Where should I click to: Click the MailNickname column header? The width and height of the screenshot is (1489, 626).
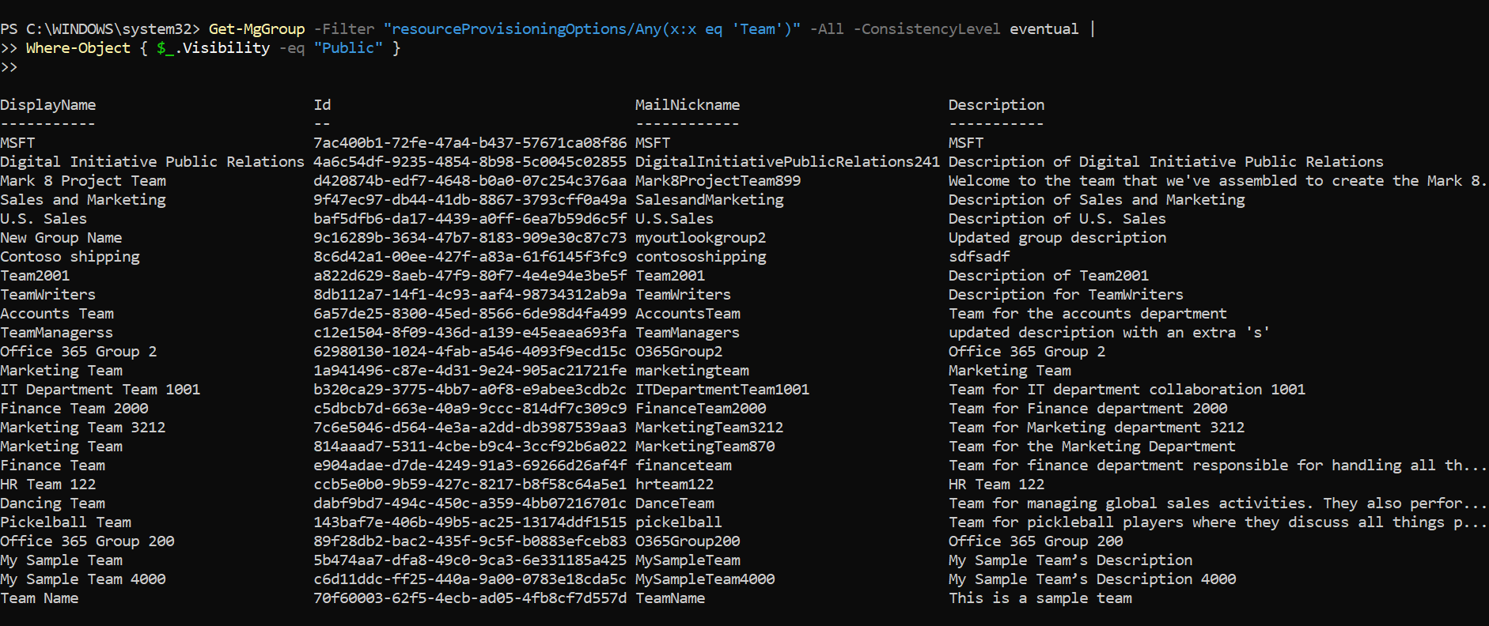[687, 105]
